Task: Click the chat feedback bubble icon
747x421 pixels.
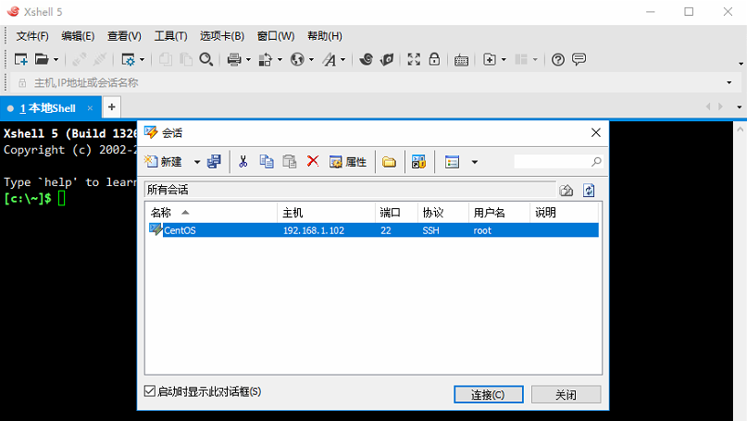Action: 579,59
